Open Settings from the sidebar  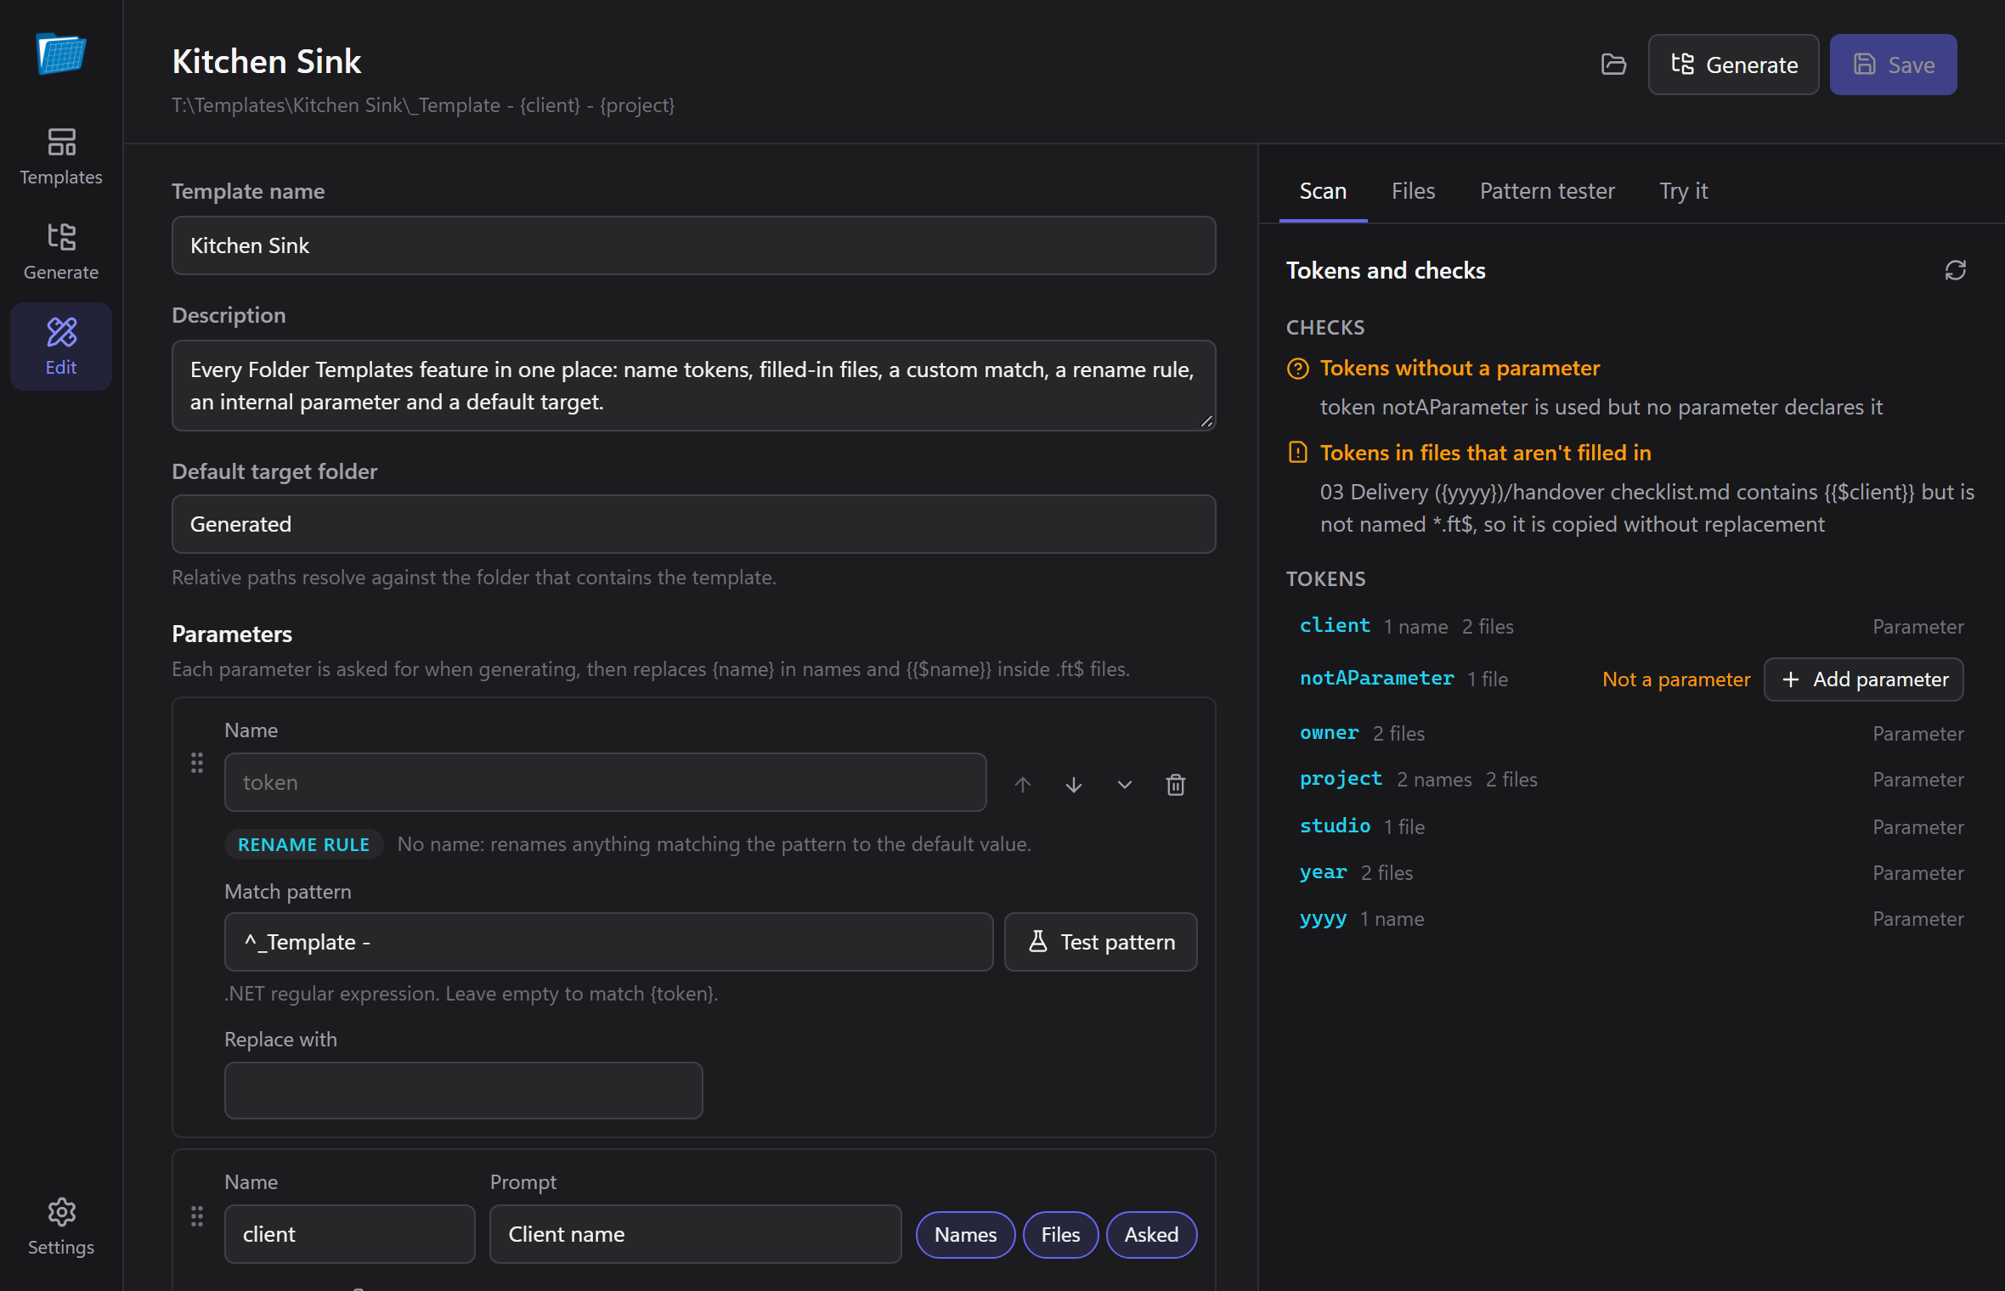(x=61, y=1226)
